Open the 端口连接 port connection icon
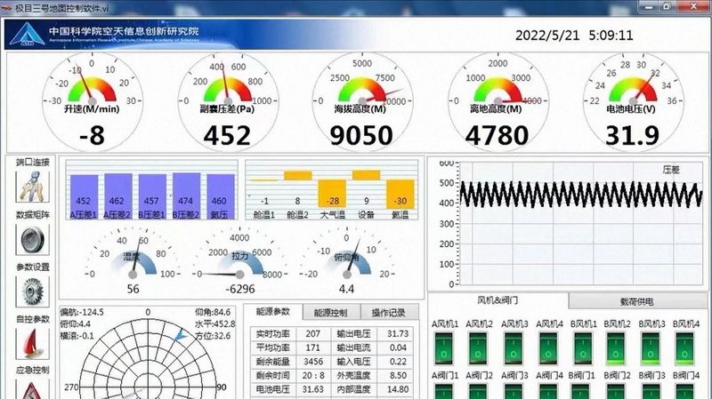 coord(32,188)
